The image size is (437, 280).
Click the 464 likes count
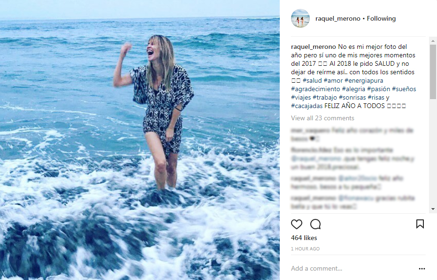click(304, 238)
